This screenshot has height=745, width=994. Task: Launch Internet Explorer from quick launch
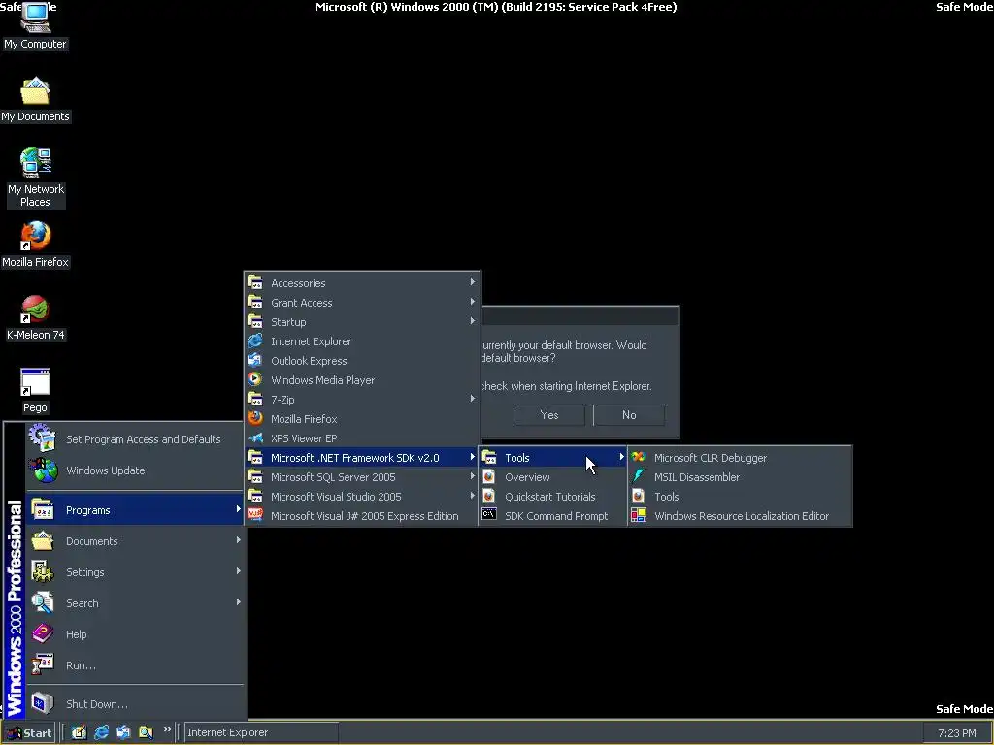(x=101, y=732)
